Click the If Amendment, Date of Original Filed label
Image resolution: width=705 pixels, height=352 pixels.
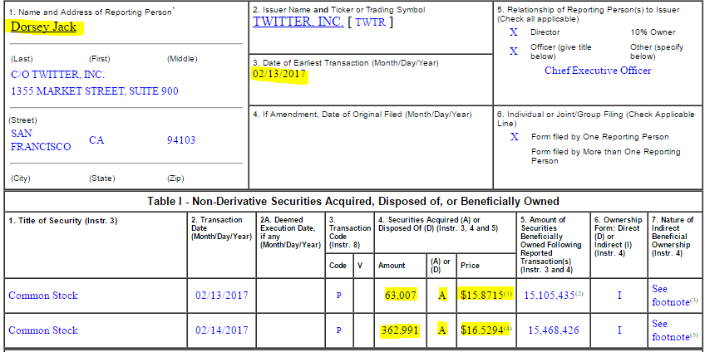tap(362, 115)
